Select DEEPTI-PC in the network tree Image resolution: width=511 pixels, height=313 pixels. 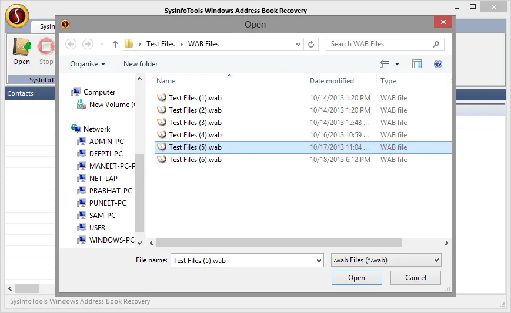106,154
